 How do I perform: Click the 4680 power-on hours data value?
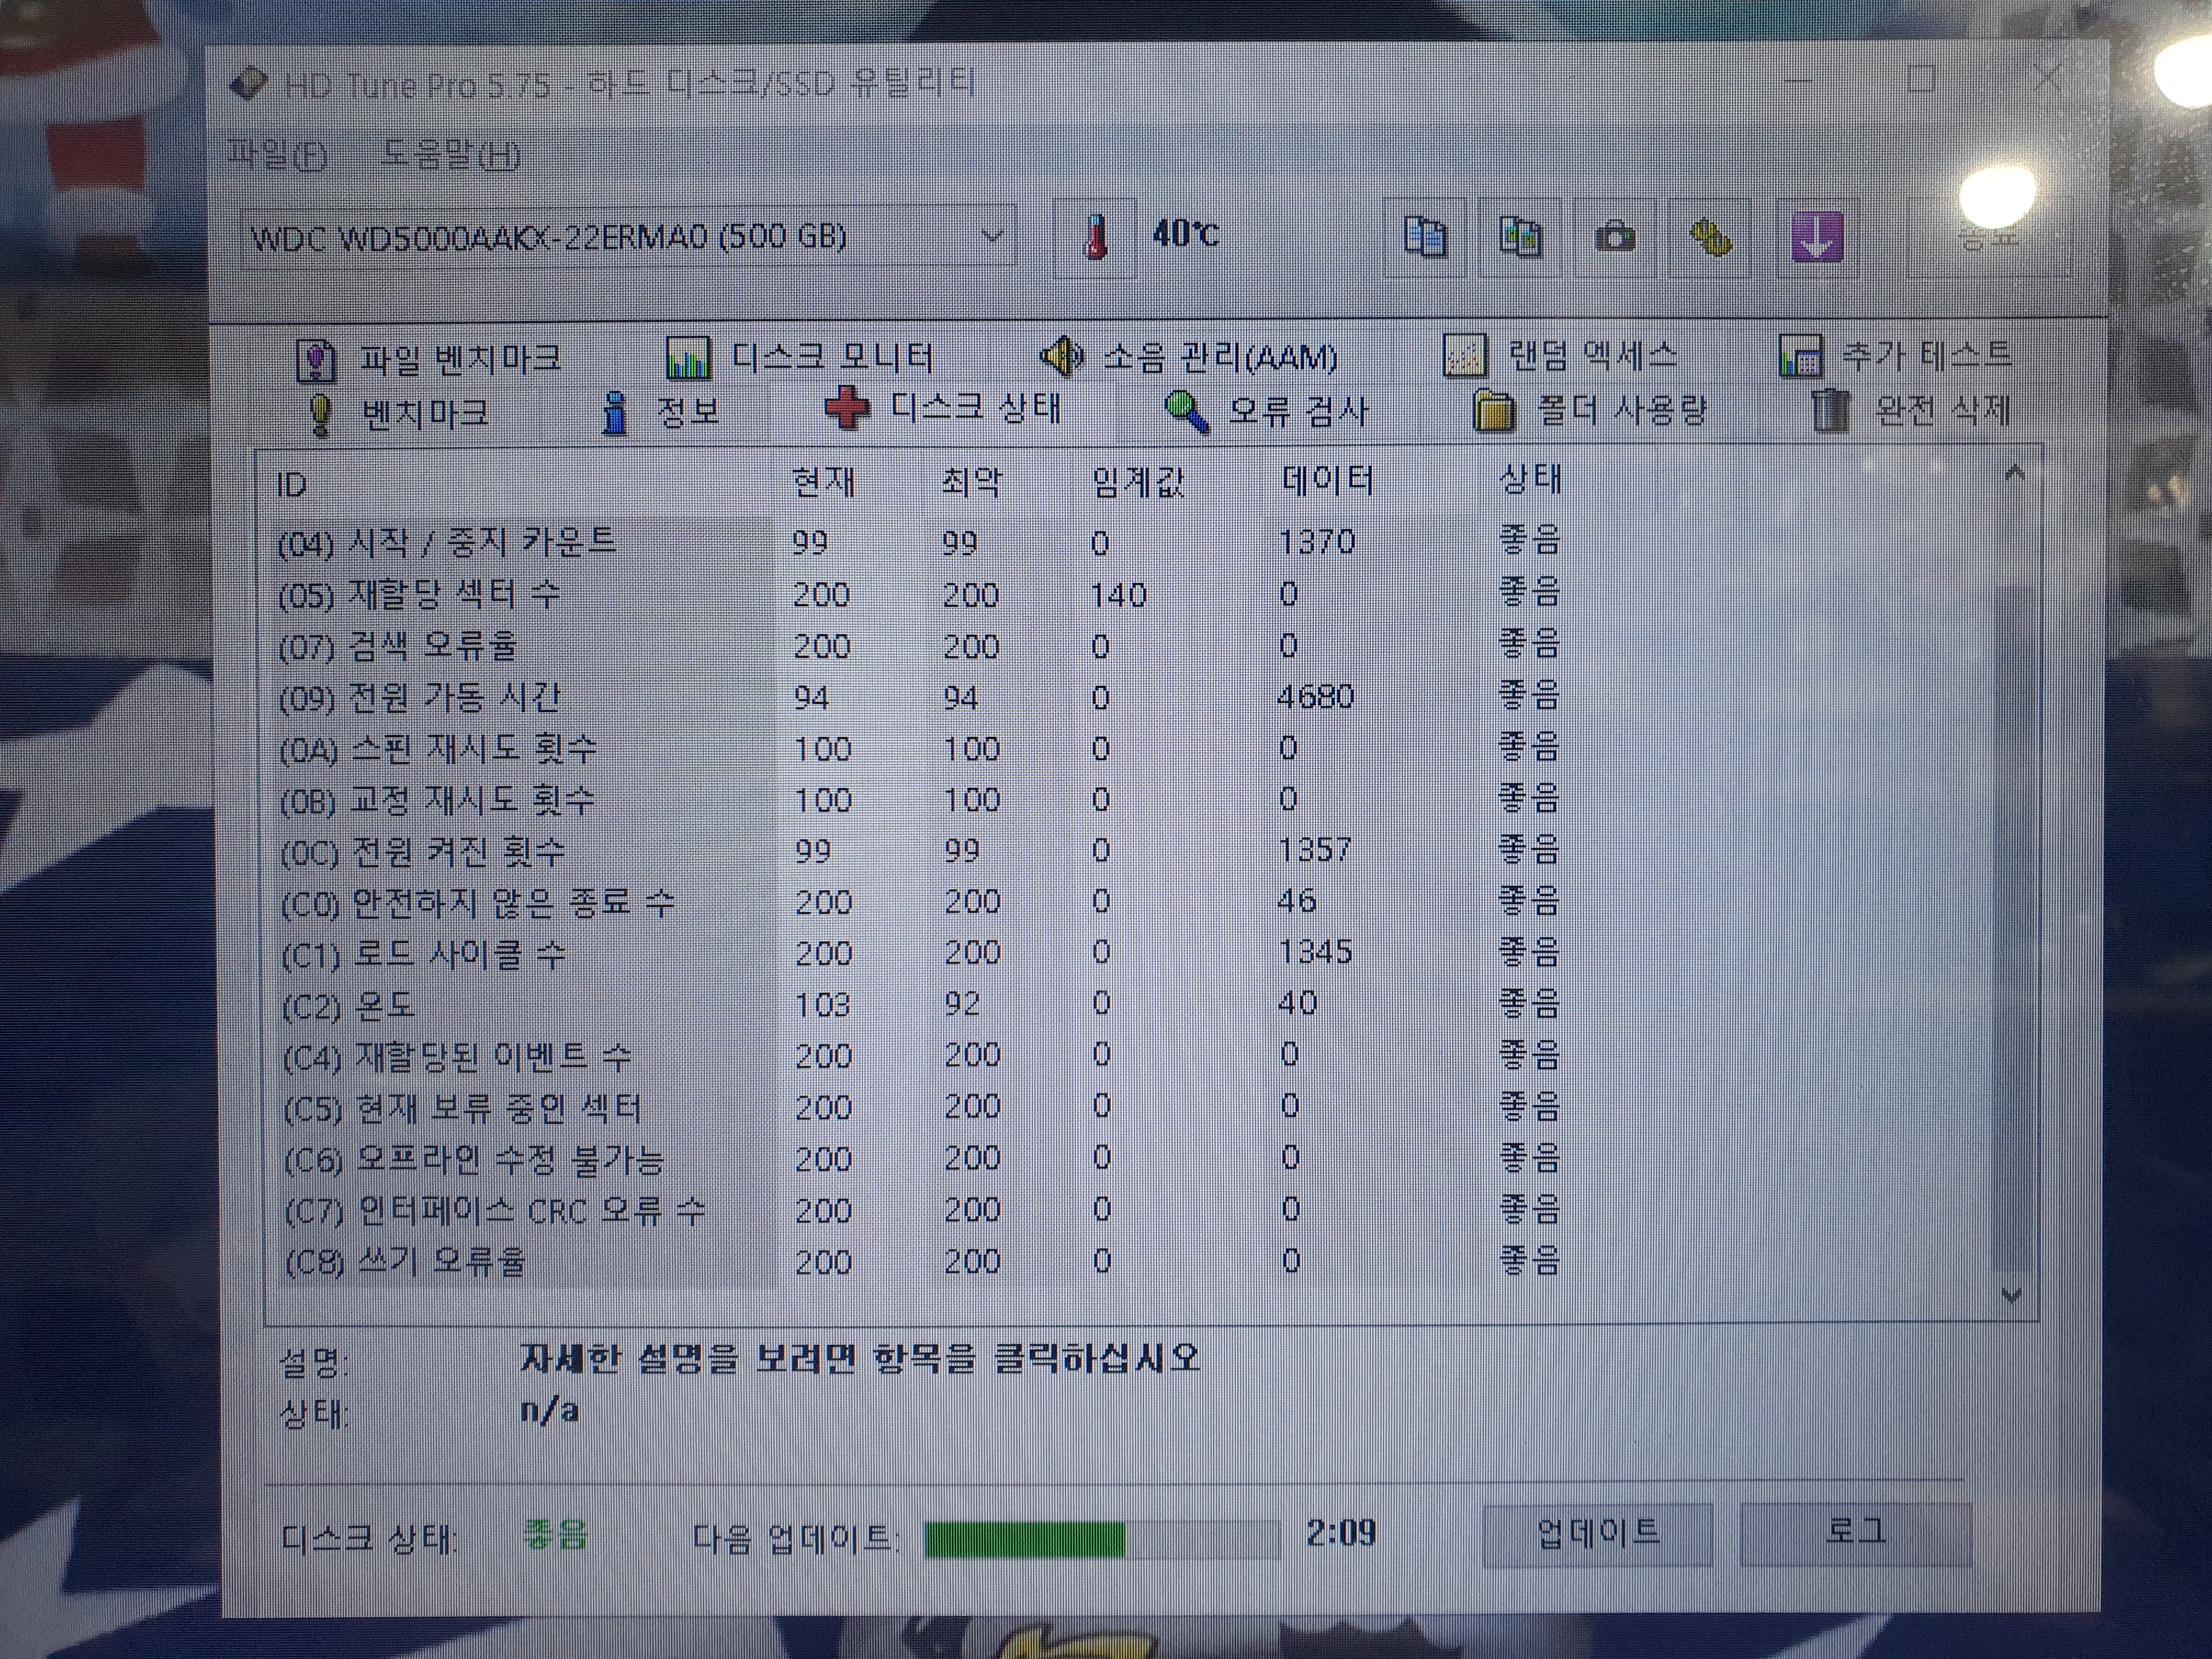(x=1316, y=696)
